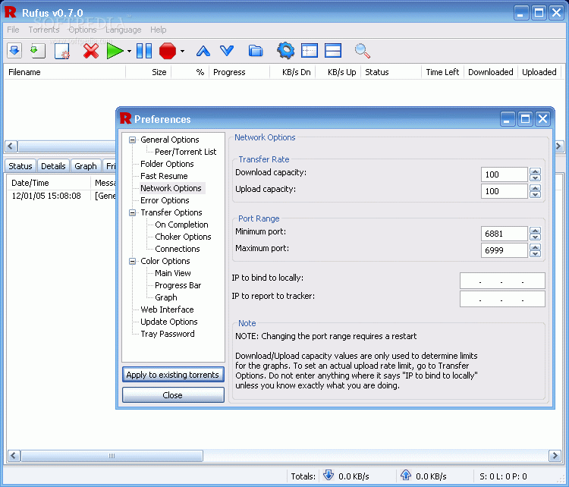Switch to the Details tab
569x487 pixels.
pyautogui.click(x=53, y=166)
